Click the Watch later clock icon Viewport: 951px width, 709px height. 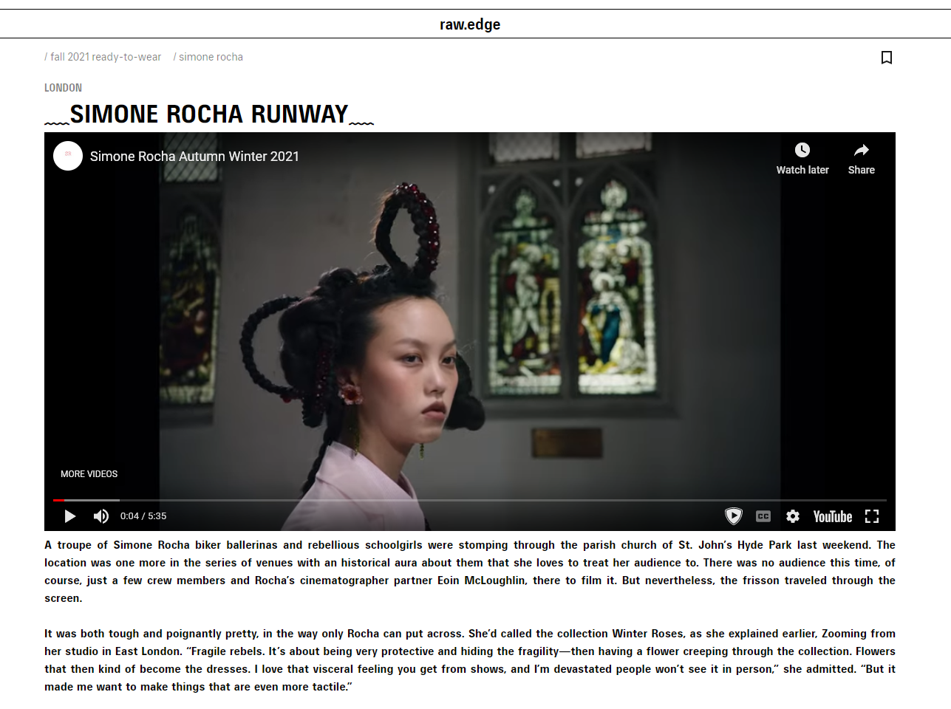click(802, 150)
